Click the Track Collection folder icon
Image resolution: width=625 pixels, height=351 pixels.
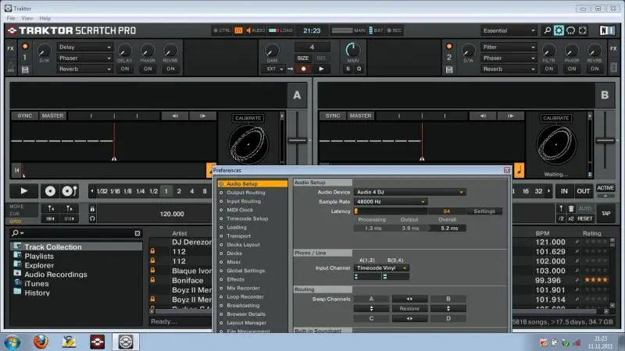tap(16, 247)
